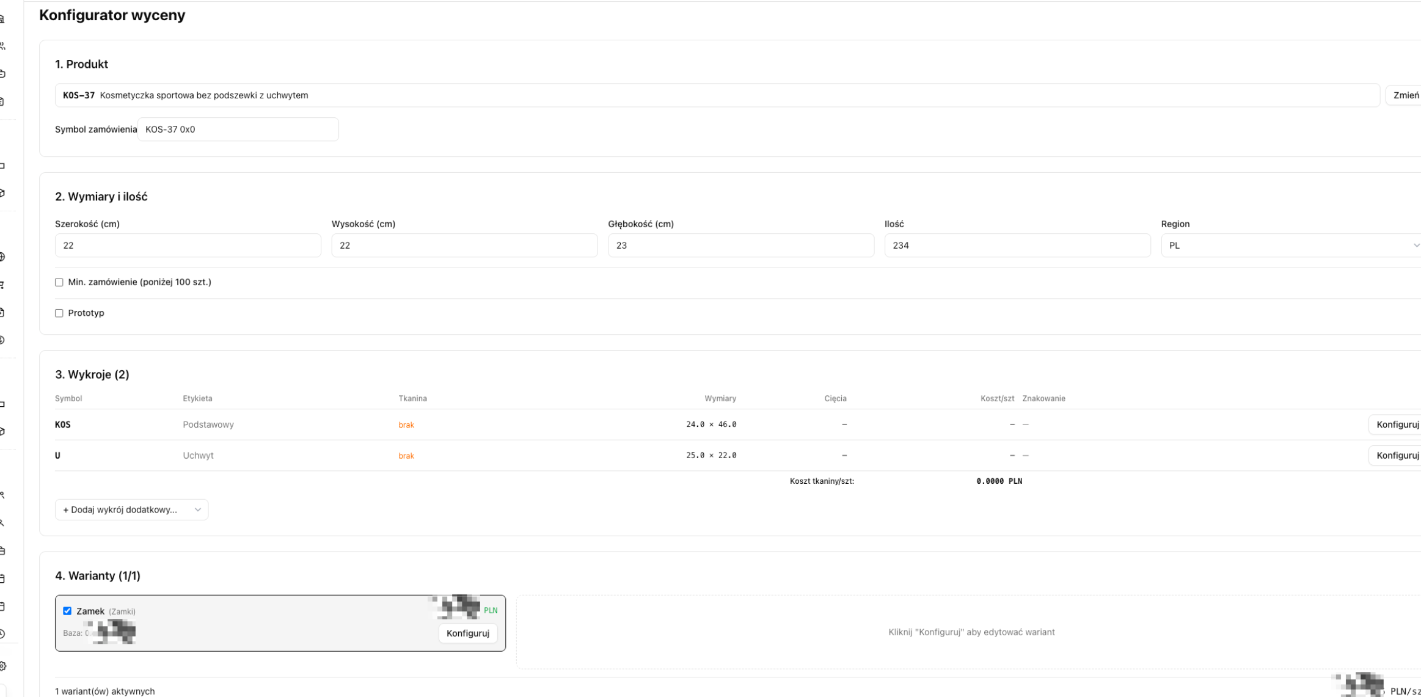Click the '24.0 × 46.0' dimensions cell
Image resolution: width=1421 pixels, height=697 pixels.
711,425
